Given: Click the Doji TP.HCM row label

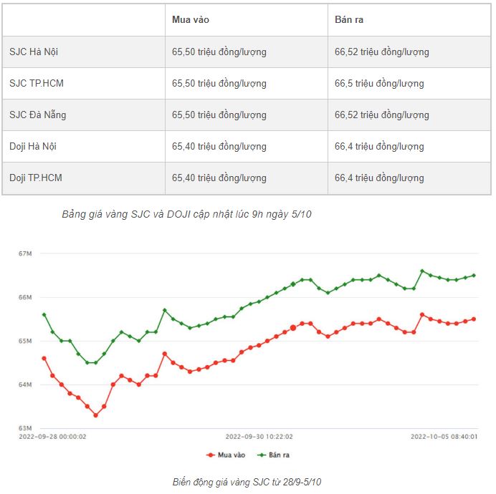Looking at the screenshot, I should [x=36, y=178].
